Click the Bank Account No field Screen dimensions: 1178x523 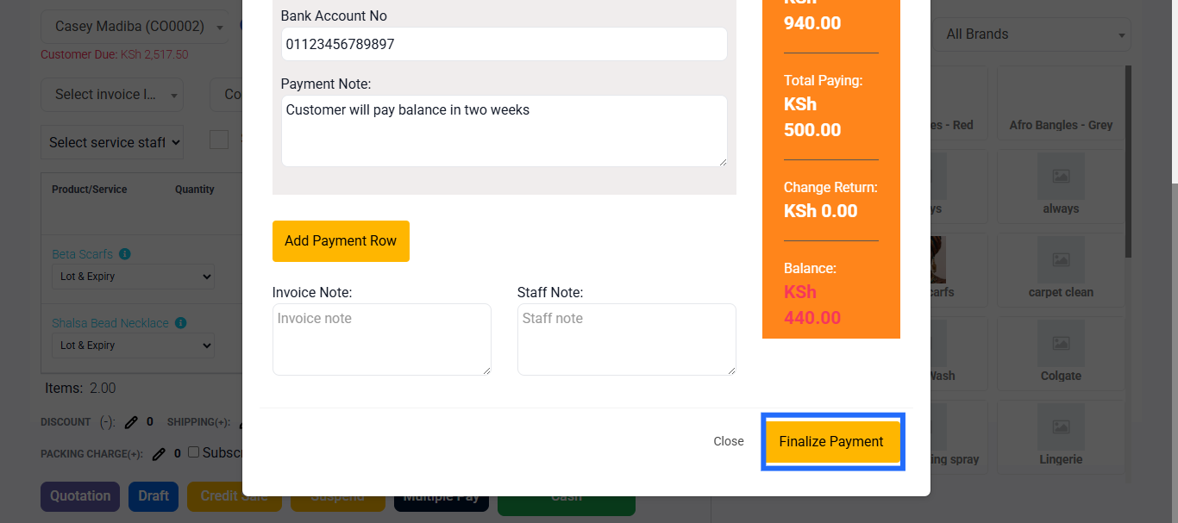(504, 44)
